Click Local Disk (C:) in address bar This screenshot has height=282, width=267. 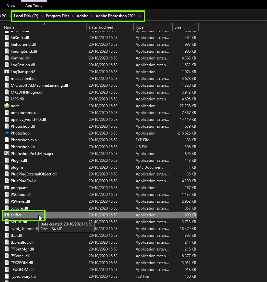[x=26, y=16]
